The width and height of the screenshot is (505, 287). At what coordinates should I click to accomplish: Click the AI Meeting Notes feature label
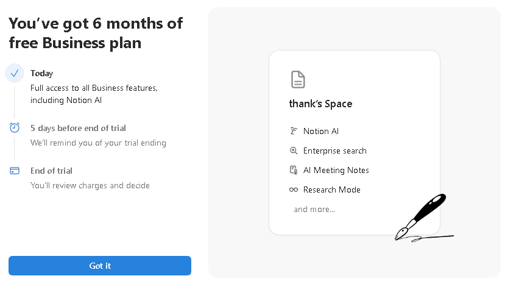[x=336, y=170]
